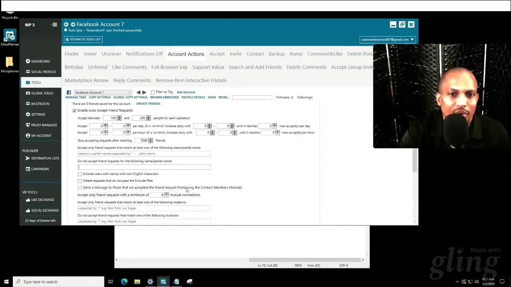
Task: Adjust the 5000 friends limit stepper
Action: coord(151,141)
